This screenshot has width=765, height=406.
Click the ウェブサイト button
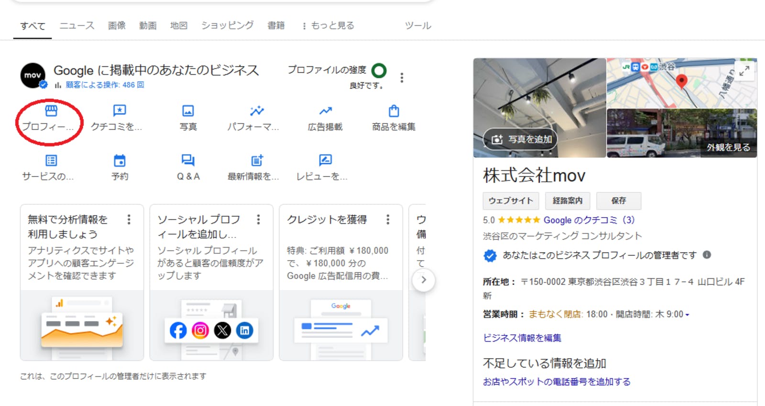(x=511, y=201)
